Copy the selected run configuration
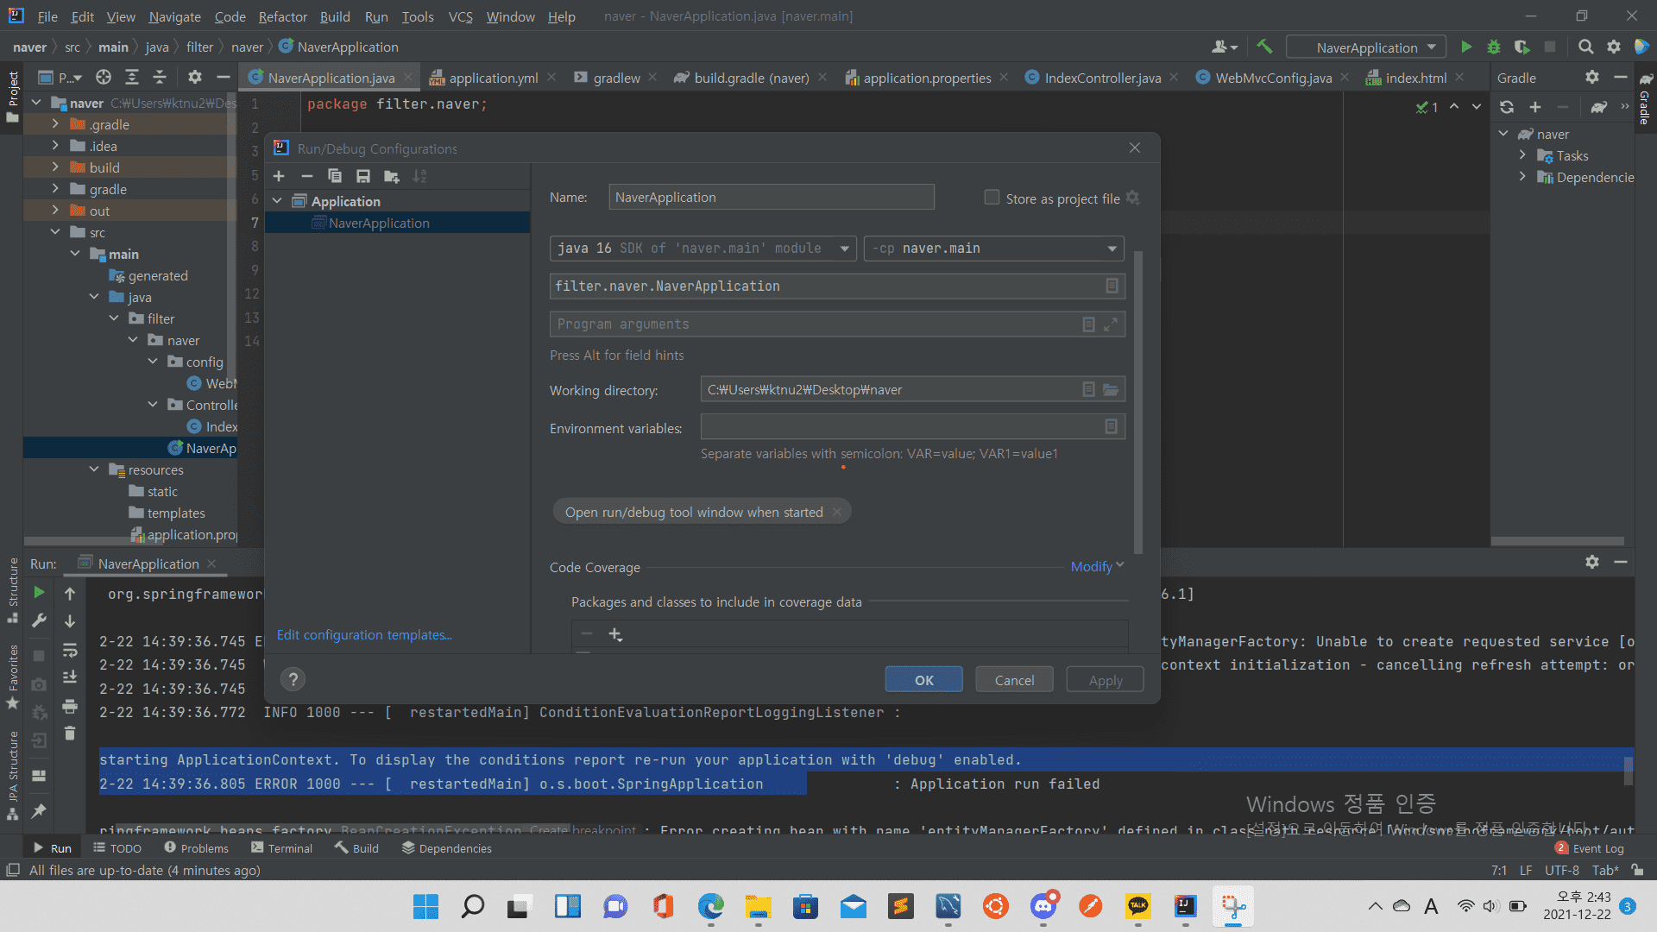Screen dimensions: 1657x932 tap(335, 176)
